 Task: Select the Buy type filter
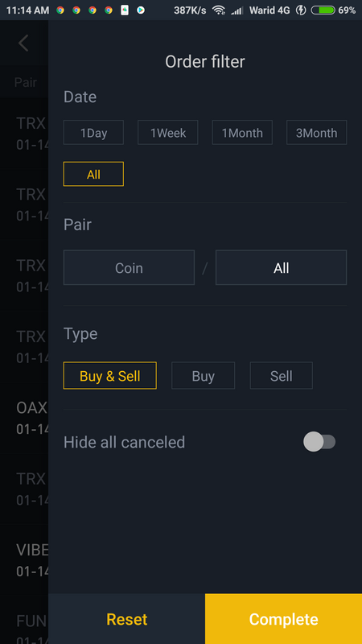(204, 375)
